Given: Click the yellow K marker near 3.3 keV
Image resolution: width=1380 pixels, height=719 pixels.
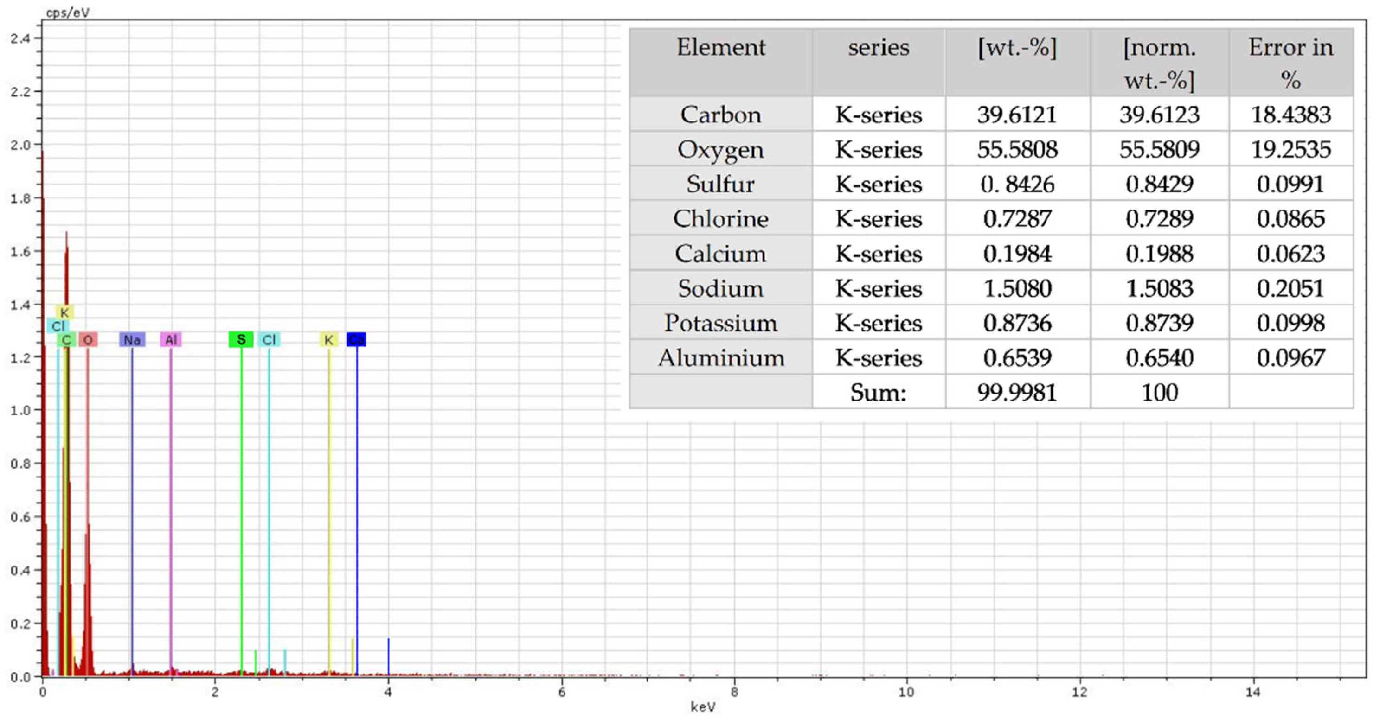Looking at the screenshot, I should tap(330, 339).
